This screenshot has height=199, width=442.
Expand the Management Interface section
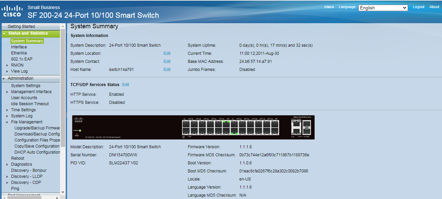pos(8,91)
